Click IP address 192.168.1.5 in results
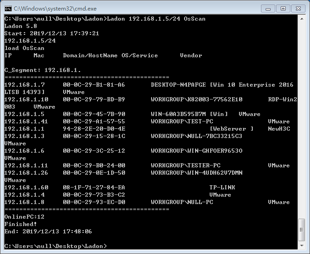Image resolution: width=310 pixels, height=254 pixels. (24, 114)
